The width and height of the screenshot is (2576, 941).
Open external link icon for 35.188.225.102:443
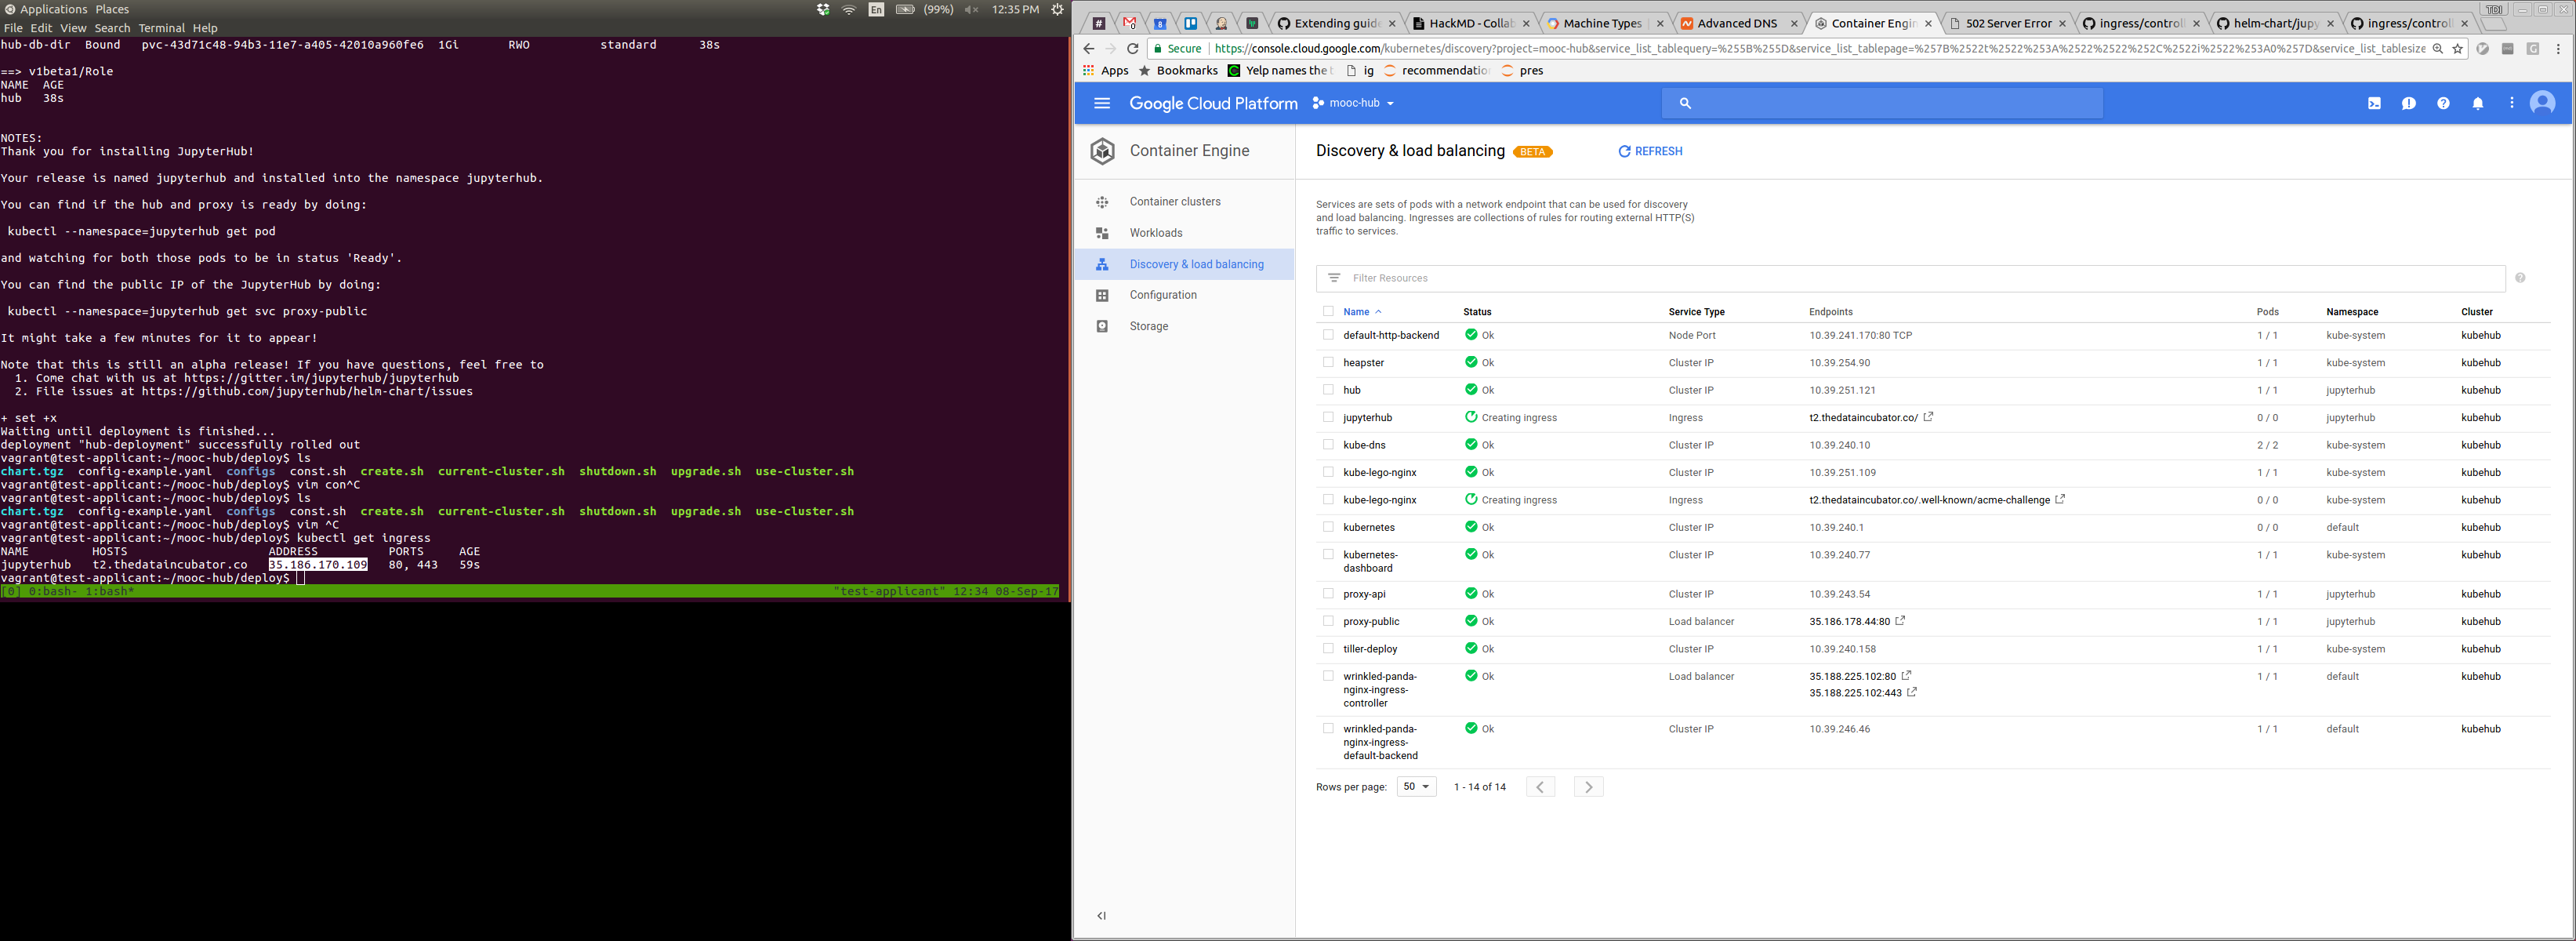pyautogui.click(x=1911, y=692)
